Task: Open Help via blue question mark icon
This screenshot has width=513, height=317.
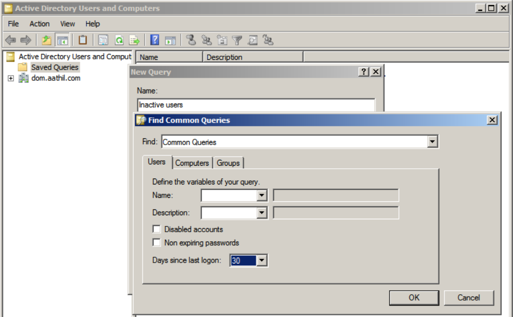Action: pyautogui.click(x=154, y=40)
